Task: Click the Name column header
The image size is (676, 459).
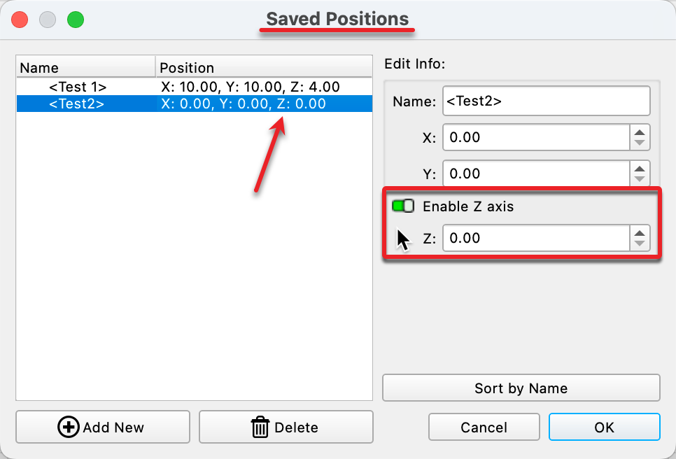Action: coord(85,67)
